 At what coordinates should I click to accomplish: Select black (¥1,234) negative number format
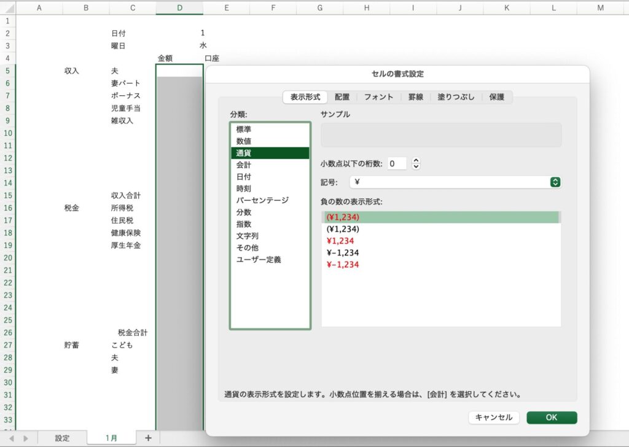pyautogui.click(x=343, y=229)
